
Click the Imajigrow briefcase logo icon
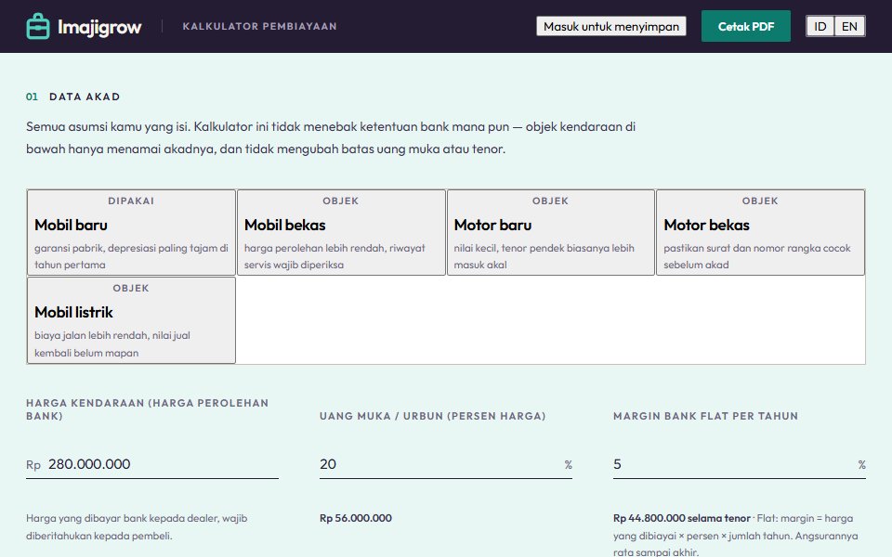coord(38,26)
